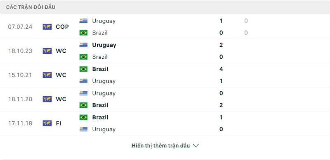Click the Brazil flag in the 17.11.18 match

tap(83, 117)
